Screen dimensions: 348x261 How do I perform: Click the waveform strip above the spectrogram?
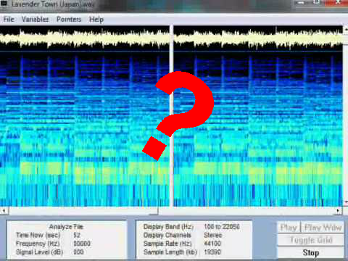click(171, 38)
